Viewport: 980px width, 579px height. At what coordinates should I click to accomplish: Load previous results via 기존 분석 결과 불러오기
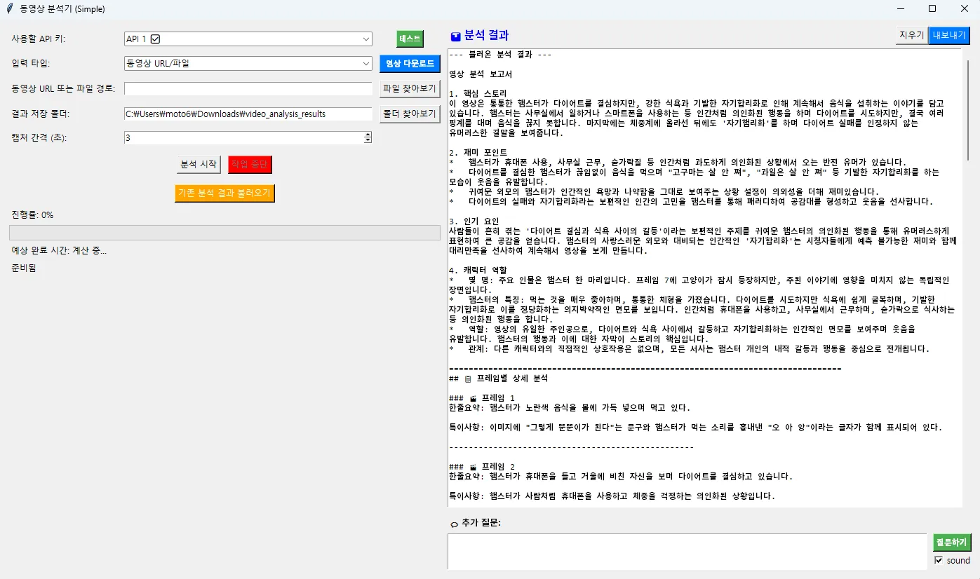tap(224, 193)
